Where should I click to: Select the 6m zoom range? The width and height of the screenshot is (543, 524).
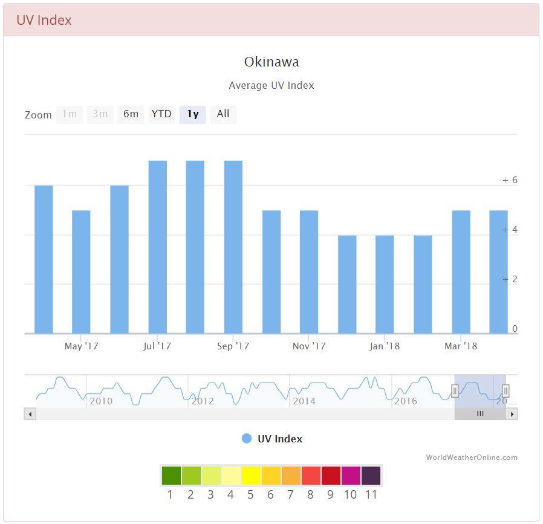coord(131,114)
